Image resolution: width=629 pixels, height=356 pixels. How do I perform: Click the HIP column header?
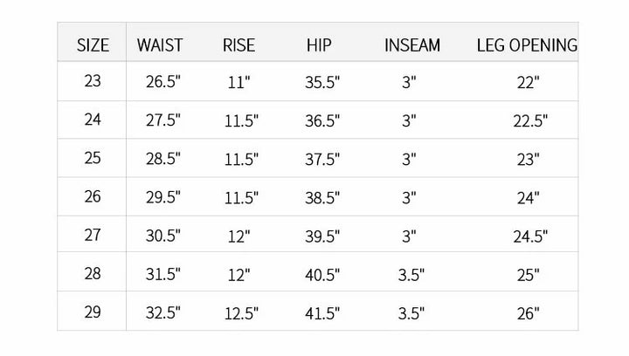point(320,44)
